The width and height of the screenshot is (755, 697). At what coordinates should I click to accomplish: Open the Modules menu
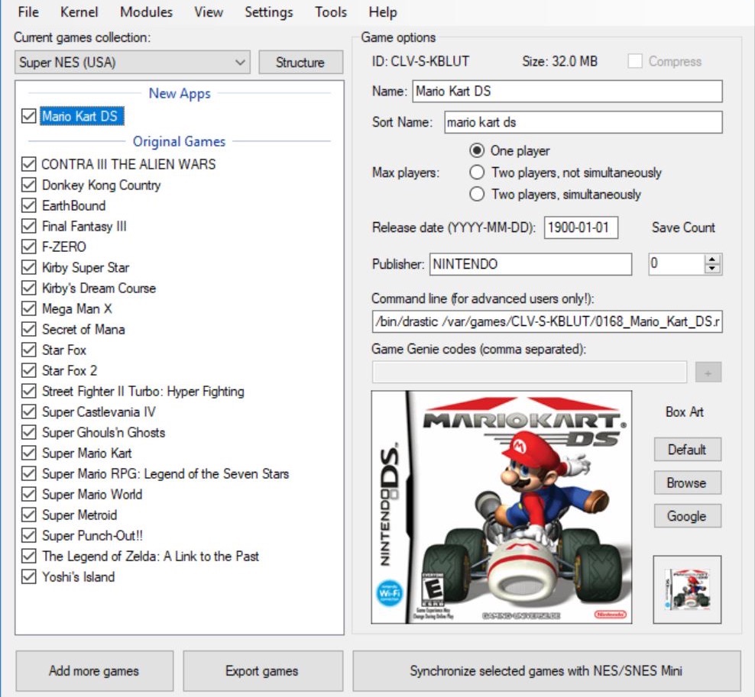[146, 12]
